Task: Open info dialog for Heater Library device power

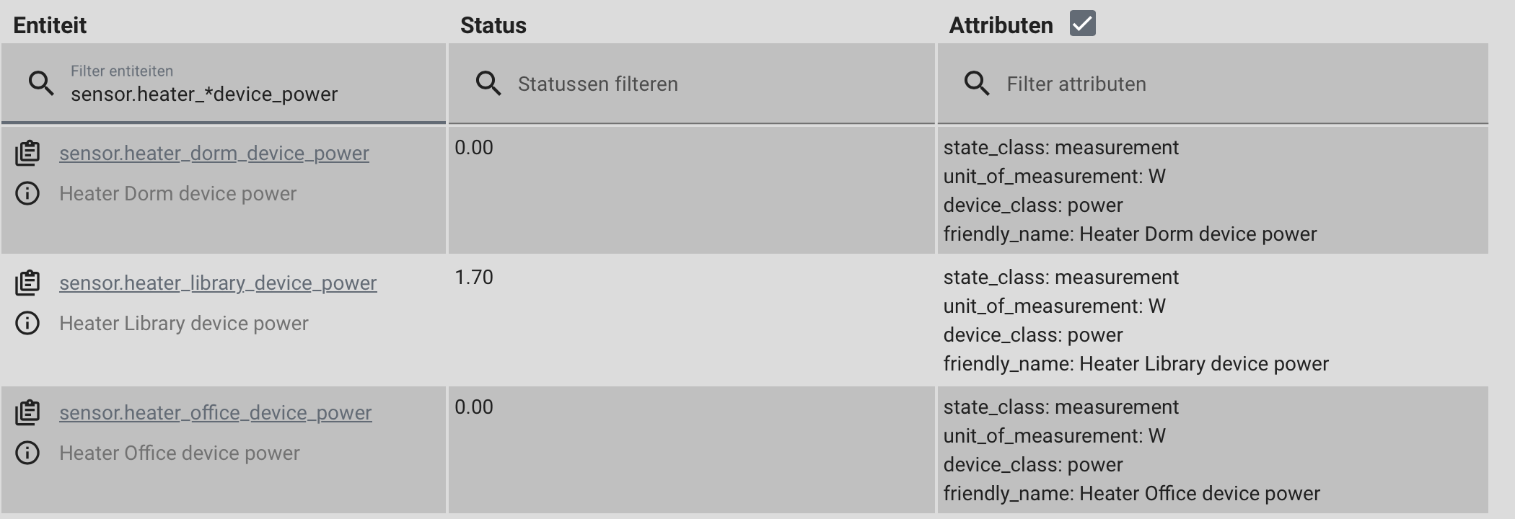Action: click(x=27, y=323)
